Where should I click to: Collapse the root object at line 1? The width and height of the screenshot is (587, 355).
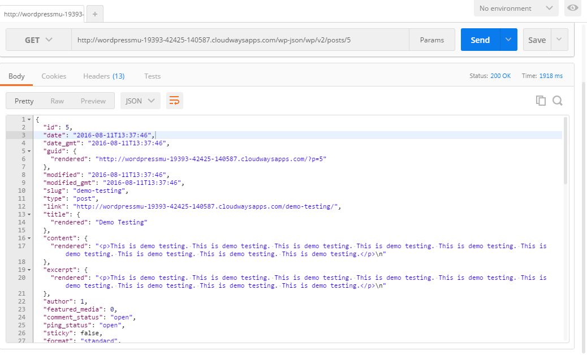pyautogui.click(x=29, y=119)
